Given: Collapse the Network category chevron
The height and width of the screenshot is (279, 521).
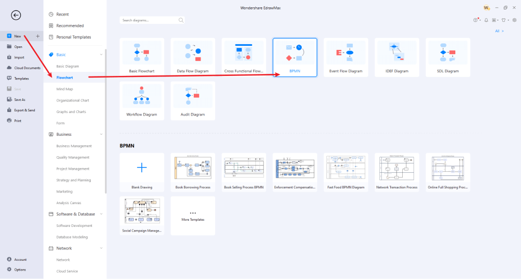Looking at the screenshot, I should (102, 248).
